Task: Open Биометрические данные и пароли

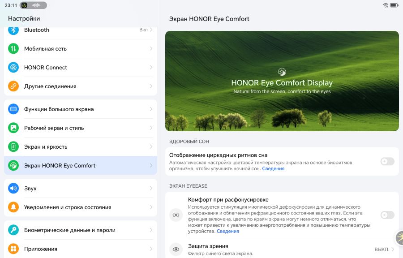Action: pyautogui.click(x=81, y=230)
